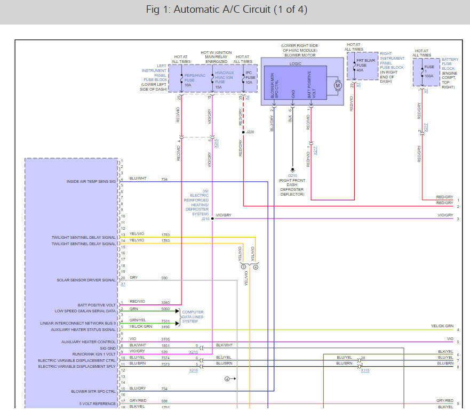Viewport: 470px width, 420px height.
Task: Click circuit number 734 on BLU/WHT wire
Action: pos(164,179)
